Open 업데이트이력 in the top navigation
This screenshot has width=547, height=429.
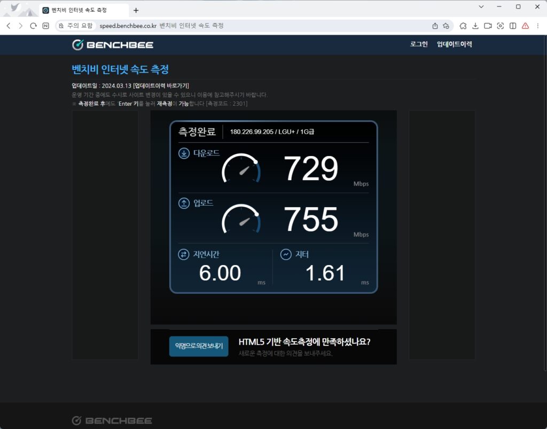coord(455,44)
